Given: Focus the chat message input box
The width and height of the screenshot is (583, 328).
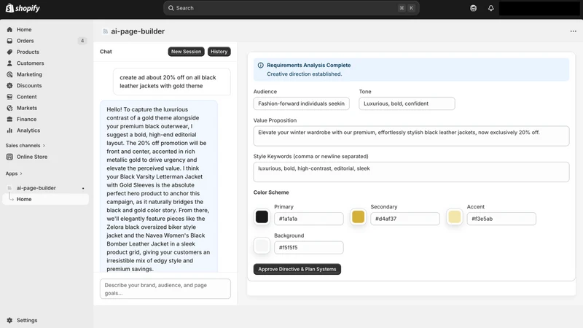Looking at the screenshot, I should tap(165, 289).
